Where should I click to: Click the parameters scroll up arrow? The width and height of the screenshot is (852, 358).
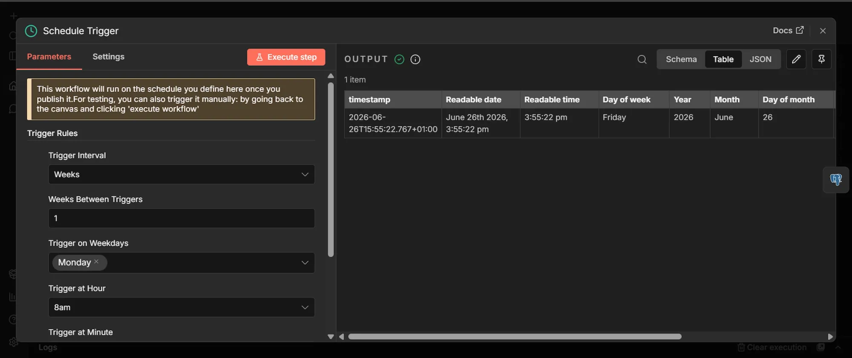pyautogui.click(x=331, y=76)
